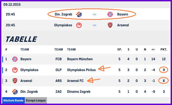
Task: Click the Bayern crest in the fixture row
Action: (x=110, y=14)
